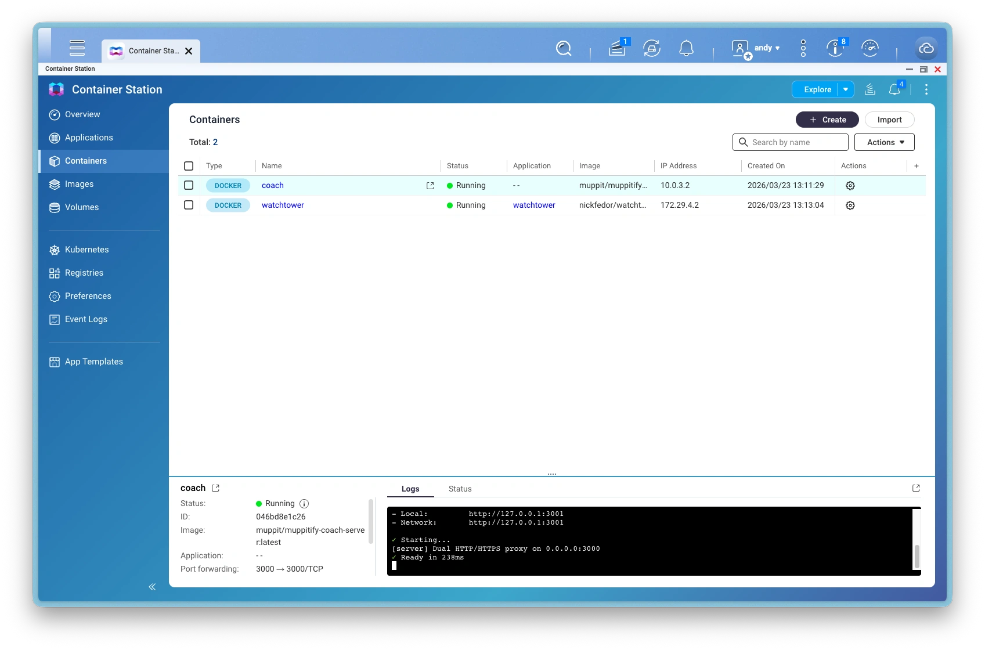Click the Create container button
Image resolution: width=985 pixels, height=650 pixels.
pyautogui.click(x=827, y=120)
